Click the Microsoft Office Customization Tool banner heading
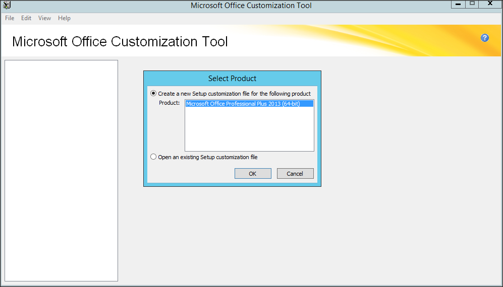503x287 pixels. coord(120,41)
